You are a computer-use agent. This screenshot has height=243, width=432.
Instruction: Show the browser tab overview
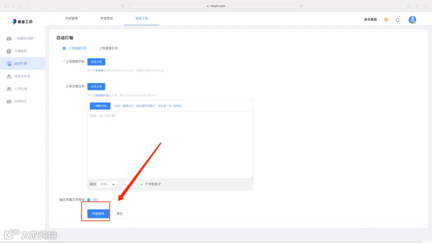pos(426,6)
